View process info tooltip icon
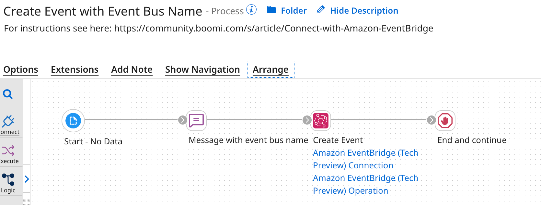The height and width of the screenshot is (205, 541). [x=251, y=10]
